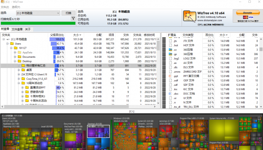Click the [C:\] path label above treemap

tap(131, 112)
